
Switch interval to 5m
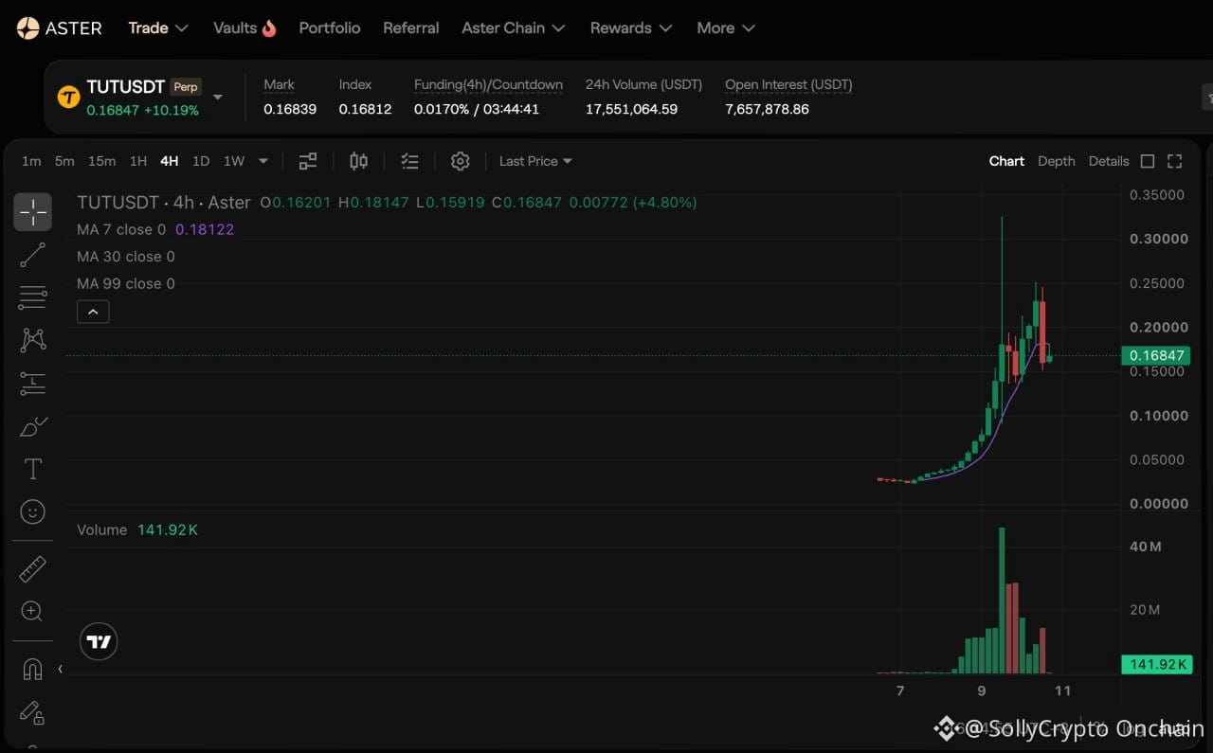point(64,161)
